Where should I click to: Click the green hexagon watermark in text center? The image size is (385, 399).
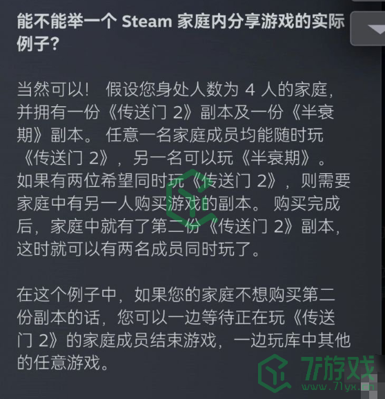point(191,198)
